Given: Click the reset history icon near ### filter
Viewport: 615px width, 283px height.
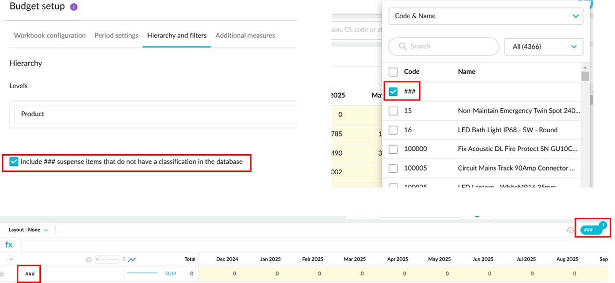Looking at the screenshot, I should tap(570, 230).
